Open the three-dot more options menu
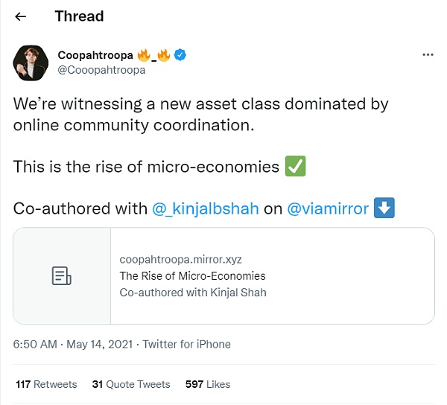This screenshot has height=405, width=447. [428, 54]
